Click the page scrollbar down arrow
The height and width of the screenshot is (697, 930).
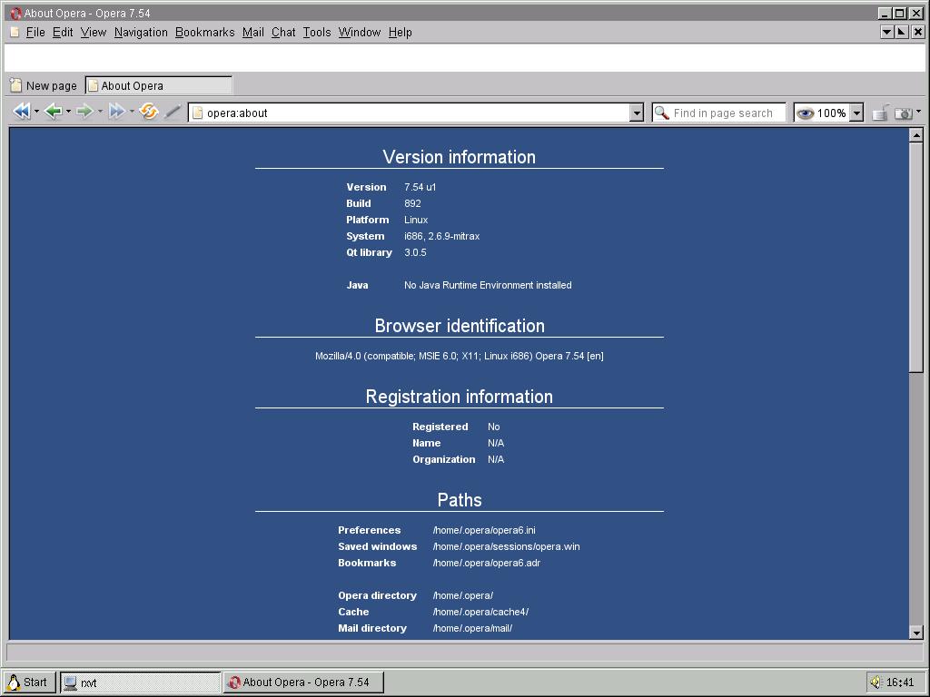tap(915, 633)
